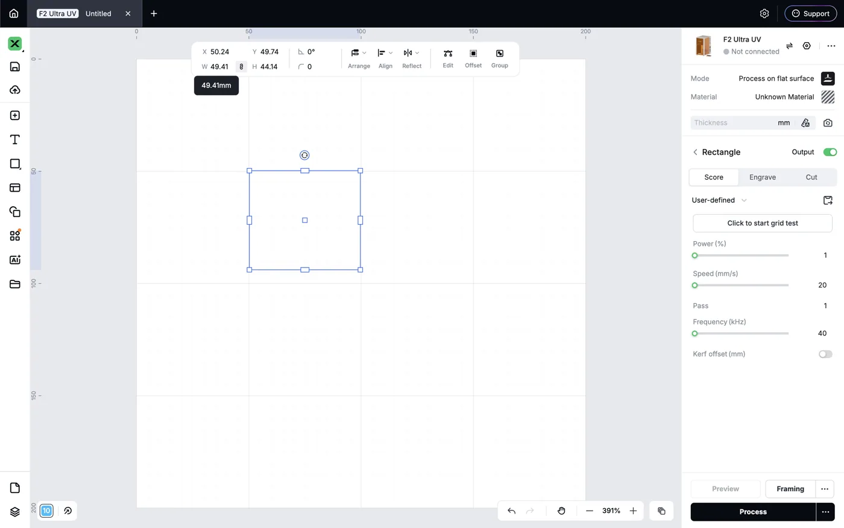Click the rotate handle above the rectangle
This screenshot has height=528, width=844.
(x=304, y=156)
